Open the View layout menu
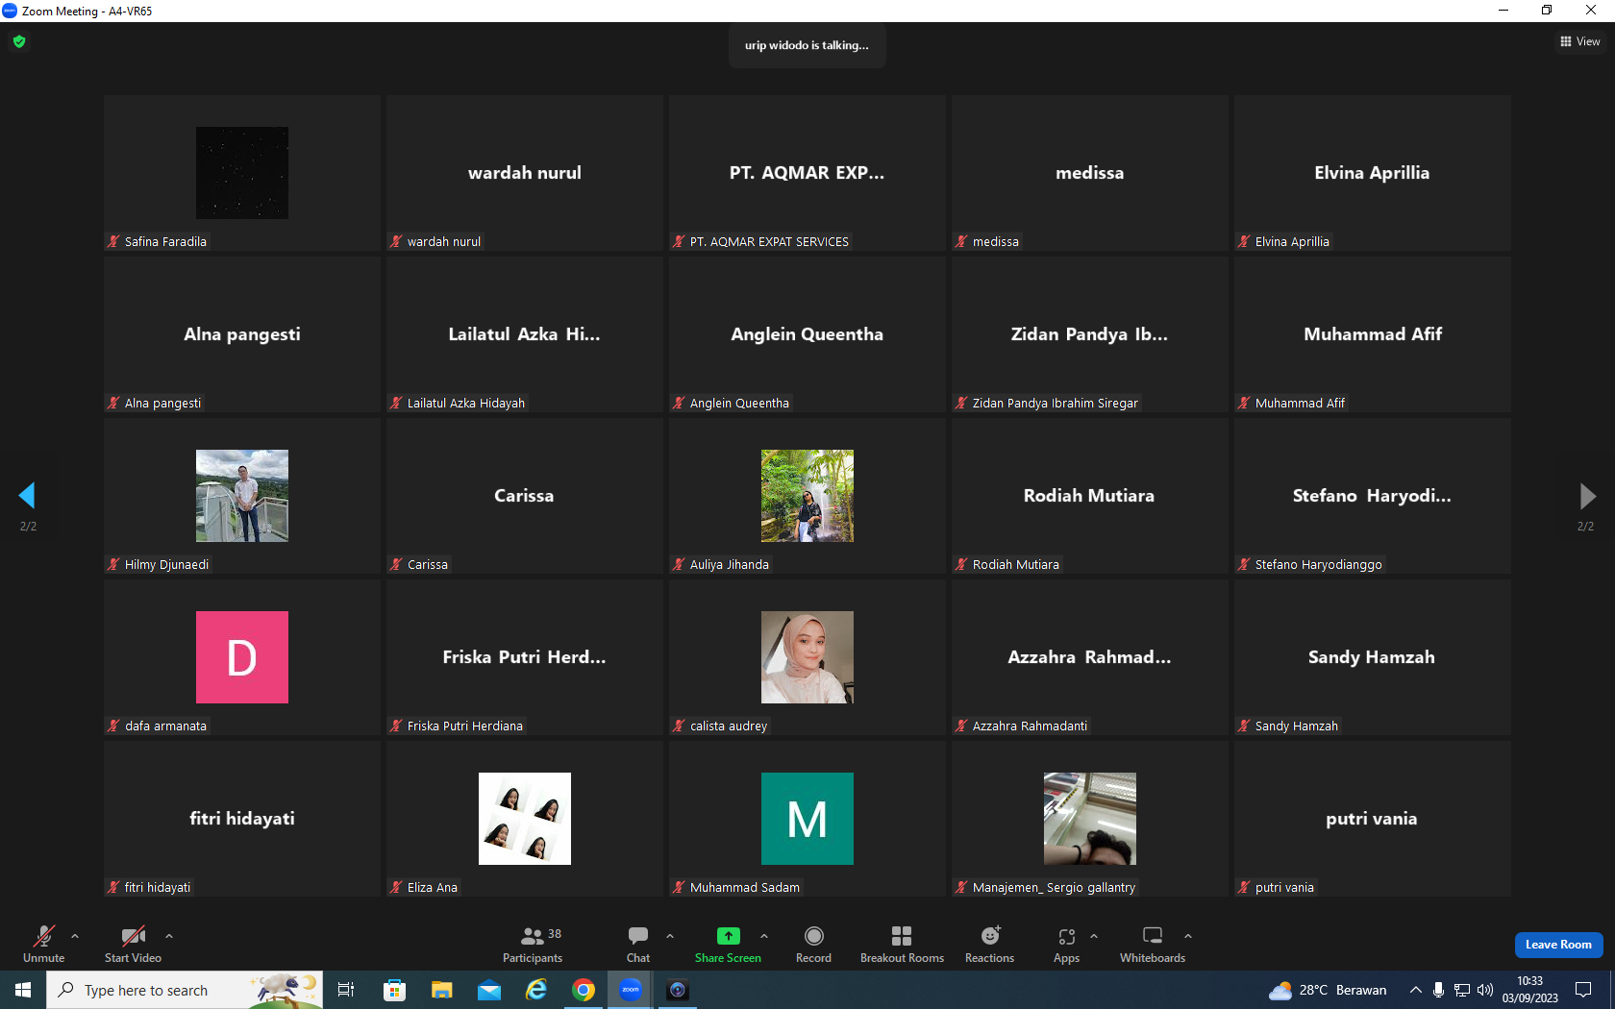 point(1579,41)
